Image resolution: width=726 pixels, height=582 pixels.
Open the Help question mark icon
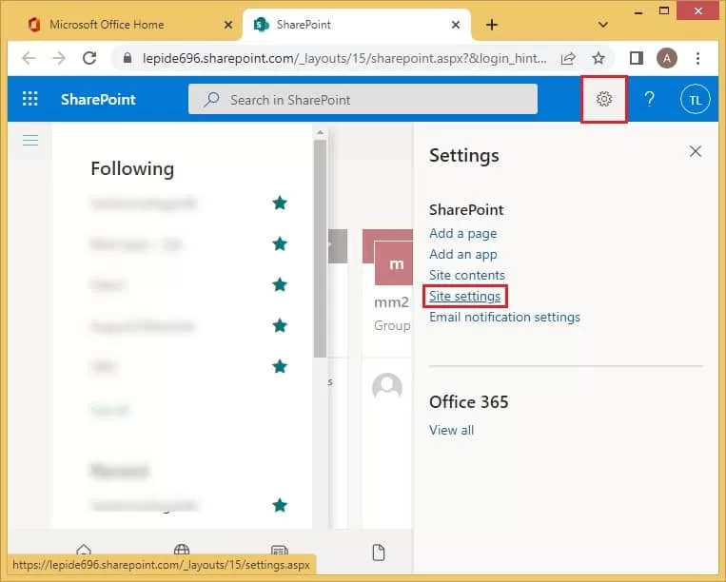[x=650, y=100]
